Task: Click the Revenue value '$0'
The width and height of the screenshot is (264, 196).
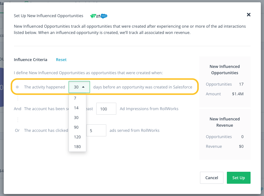Action: (x=241, y=146)
